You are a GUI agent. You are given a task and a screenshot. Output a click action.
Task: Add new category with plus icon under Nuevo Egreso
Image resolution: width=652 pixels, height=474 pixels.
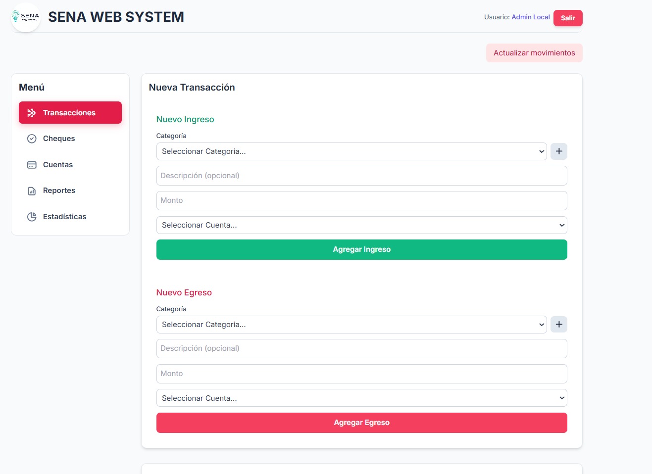[x=559, y=325]
